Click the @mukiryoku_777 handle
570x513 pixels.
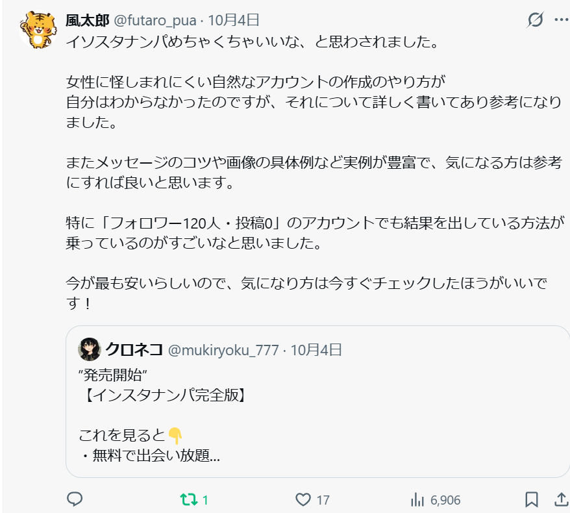click(x=225, y=350)
